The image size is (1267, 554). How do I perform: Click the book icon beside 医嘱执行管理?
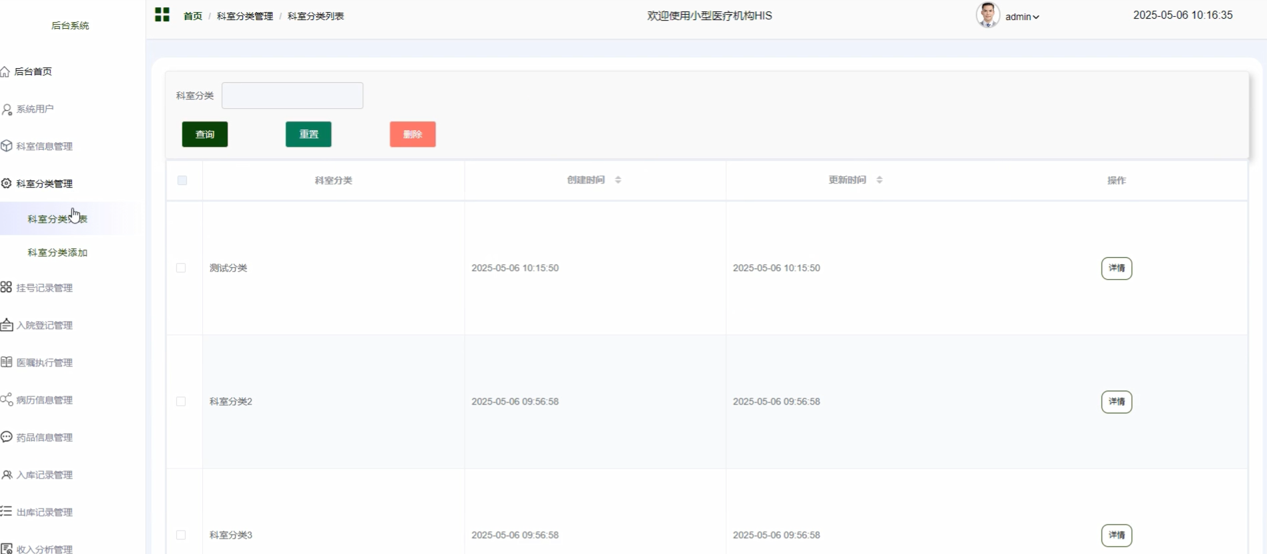point(6,362)
